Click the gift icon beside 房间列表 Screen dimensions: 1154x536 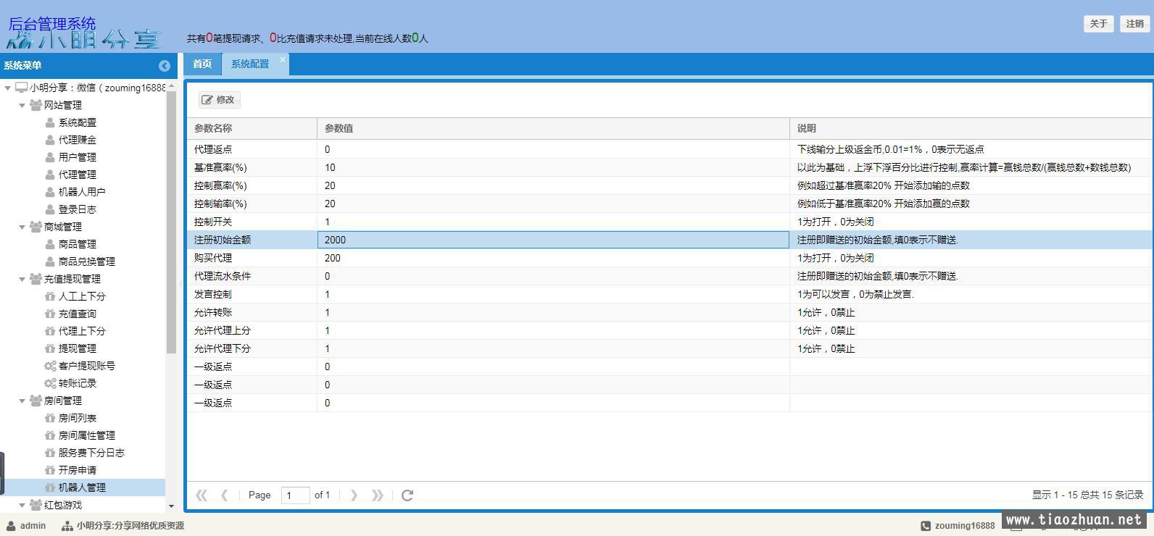click(x=50, y=418)
